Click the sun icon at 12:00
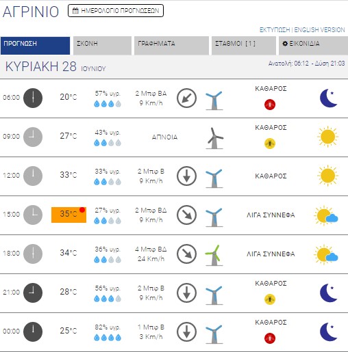 pyautogui.click(x=327, y=176)
